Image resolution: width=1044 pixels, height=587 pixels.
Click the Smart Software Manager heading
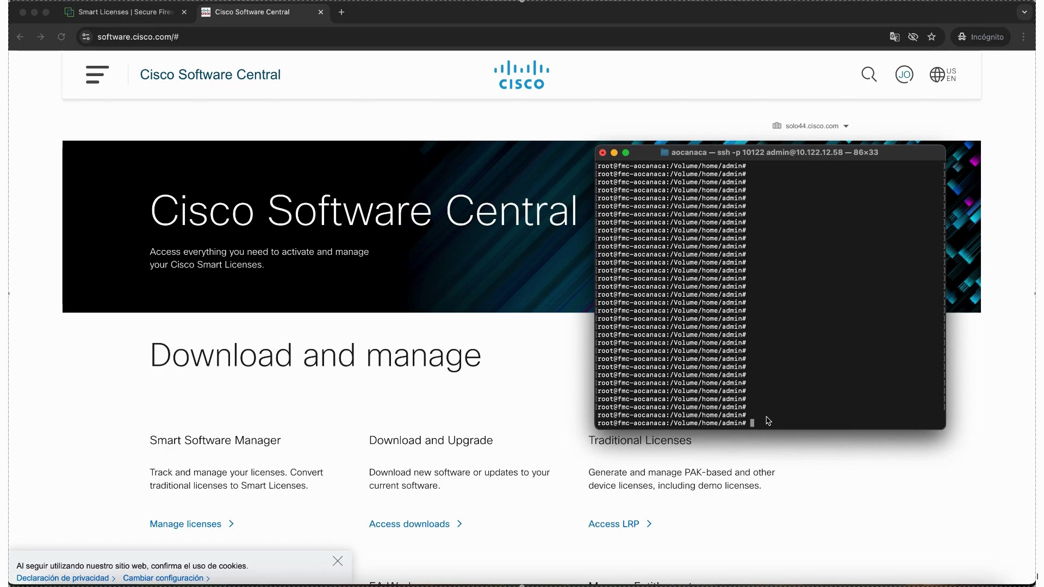tap(215, 440)
